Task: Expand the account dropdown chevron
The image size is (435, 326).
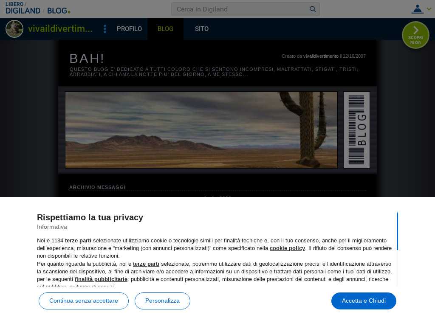Action: pos(429,9)
